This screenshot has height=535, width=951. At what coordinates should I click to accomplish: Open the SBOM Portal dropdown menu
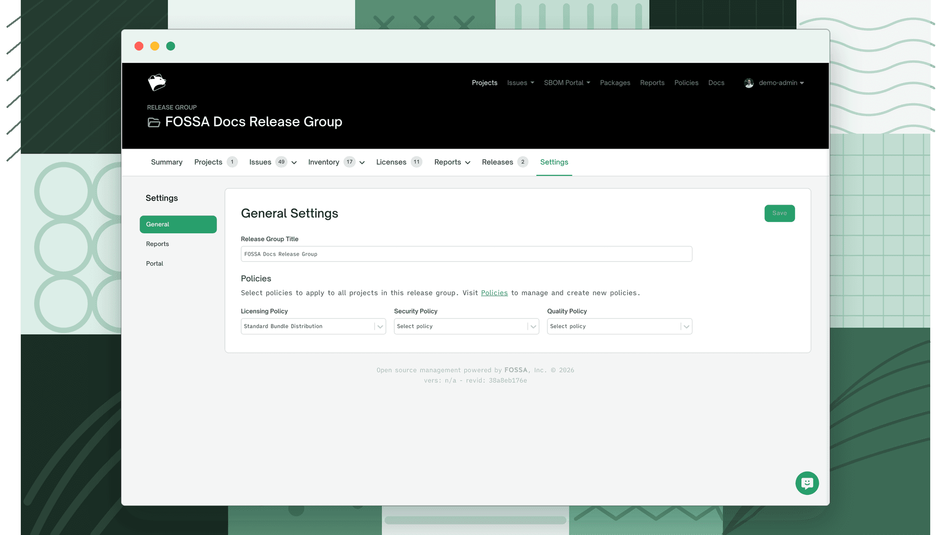tap(567, 83)
